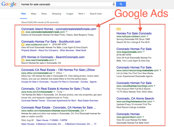174x127 pixels.
Task: Open the Zillow 135 Homes For Sale result
Action: click(x=58, y=70)
